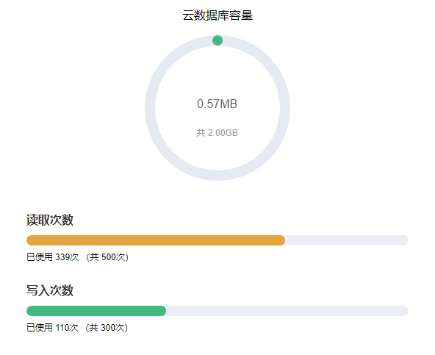Click the 写入次数 heading

coord(50,290)
